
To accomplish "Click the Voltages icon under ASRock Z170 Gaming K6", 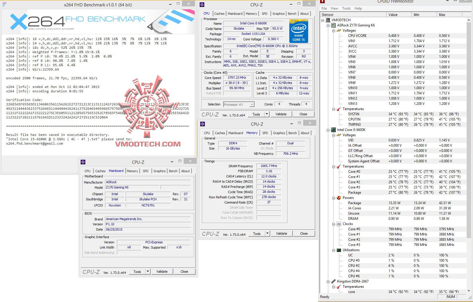I will 339,30.
